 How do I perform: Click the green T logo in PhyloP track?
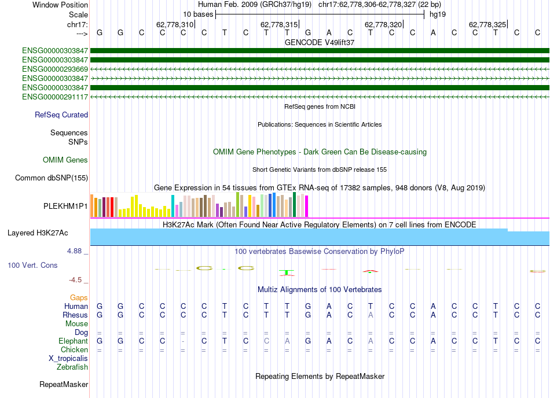[x=287, y=273]
